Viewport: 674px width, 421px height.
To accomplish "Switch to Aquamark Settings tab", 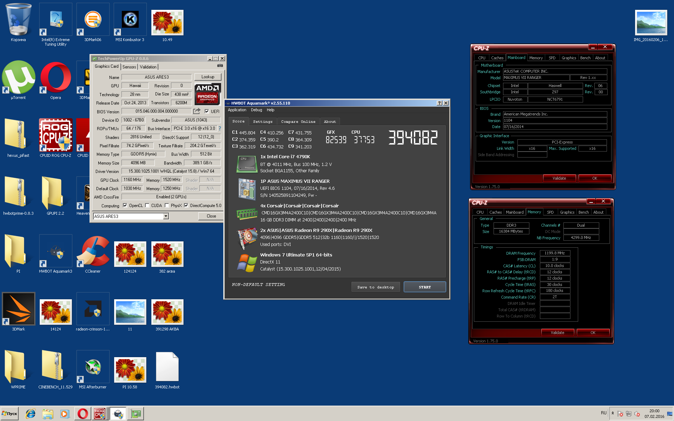I will tap(263, 121).
